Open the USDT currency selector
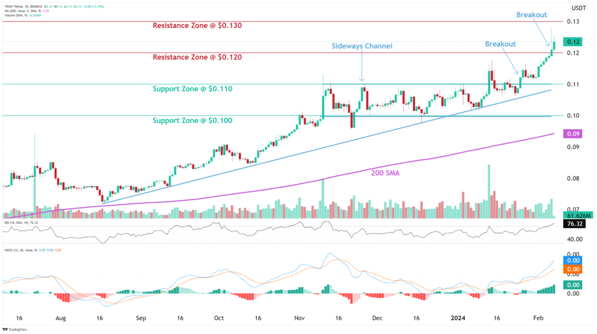The image size is (597, 334). tap(578, 8)
